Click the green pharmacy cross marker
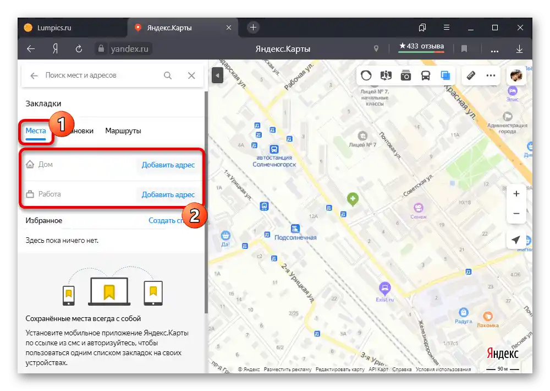 pos(353,199)
